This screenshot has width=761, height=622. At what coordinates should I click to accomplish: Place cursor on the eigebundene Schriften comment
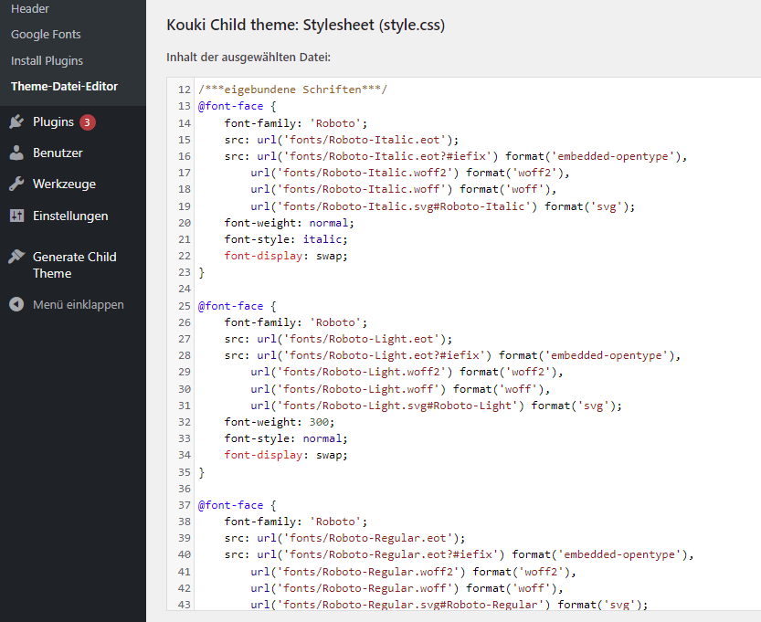pyautogui.click(x=292, y=90)
